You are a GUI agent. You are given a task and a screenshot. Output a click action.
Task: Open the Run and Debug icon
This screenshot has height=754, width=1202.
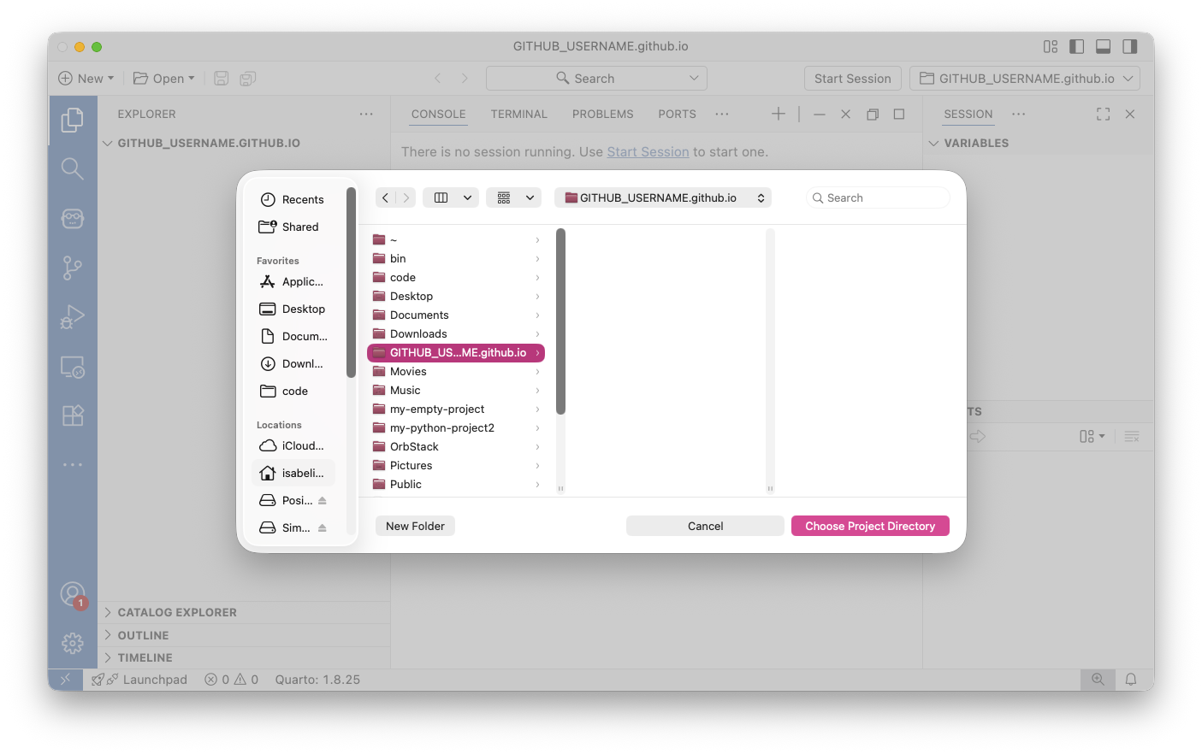coord(73,317)
